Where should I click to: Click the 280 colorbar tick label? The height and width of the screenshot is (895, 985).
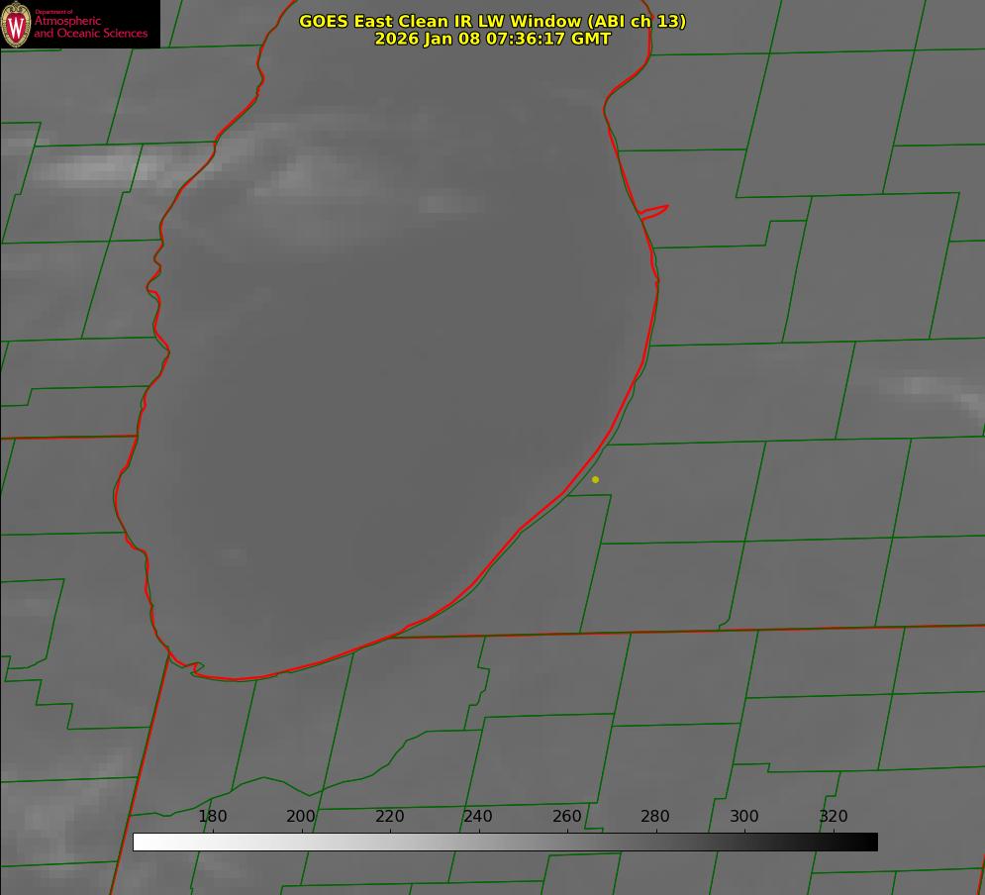click(x=655, y=817)
